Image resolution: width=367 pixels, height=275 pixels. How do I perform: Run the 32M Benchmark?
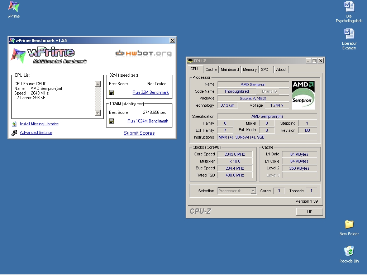151,92
